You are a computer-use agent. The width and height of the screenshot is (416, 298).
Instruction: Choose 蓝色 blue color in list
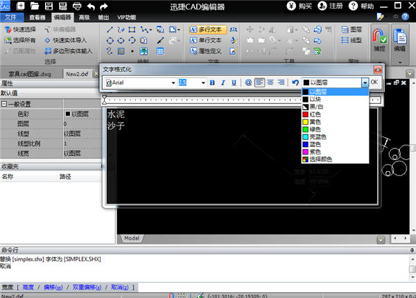(336, 144)
